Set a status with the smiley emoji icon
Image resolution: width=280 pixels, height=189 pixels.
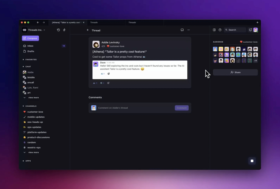point(250,30)
